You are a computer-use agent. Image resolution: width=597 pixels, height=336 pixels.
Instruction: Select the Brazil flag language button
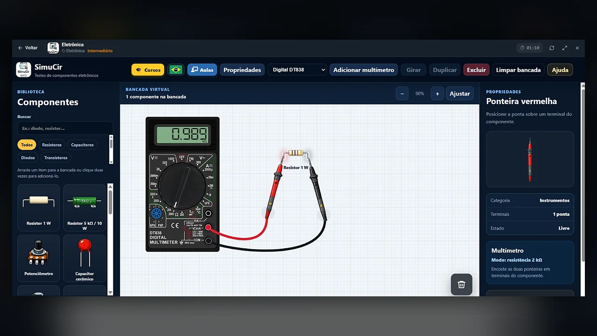point(176,70)
